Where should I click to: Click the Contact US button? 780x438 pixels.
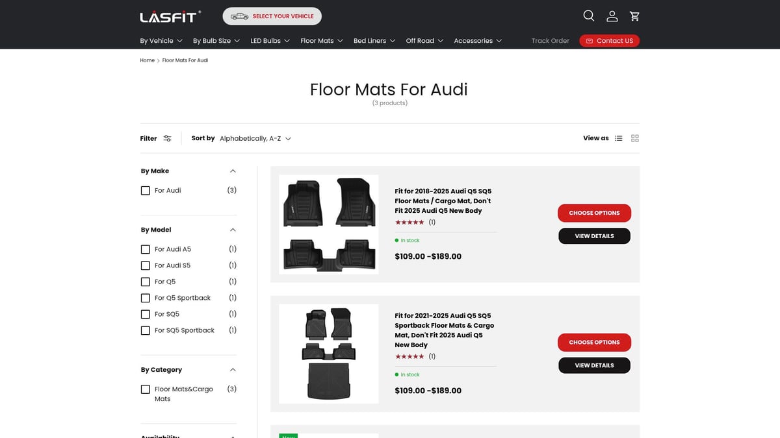pyautogui.click(x=609, y=41)
